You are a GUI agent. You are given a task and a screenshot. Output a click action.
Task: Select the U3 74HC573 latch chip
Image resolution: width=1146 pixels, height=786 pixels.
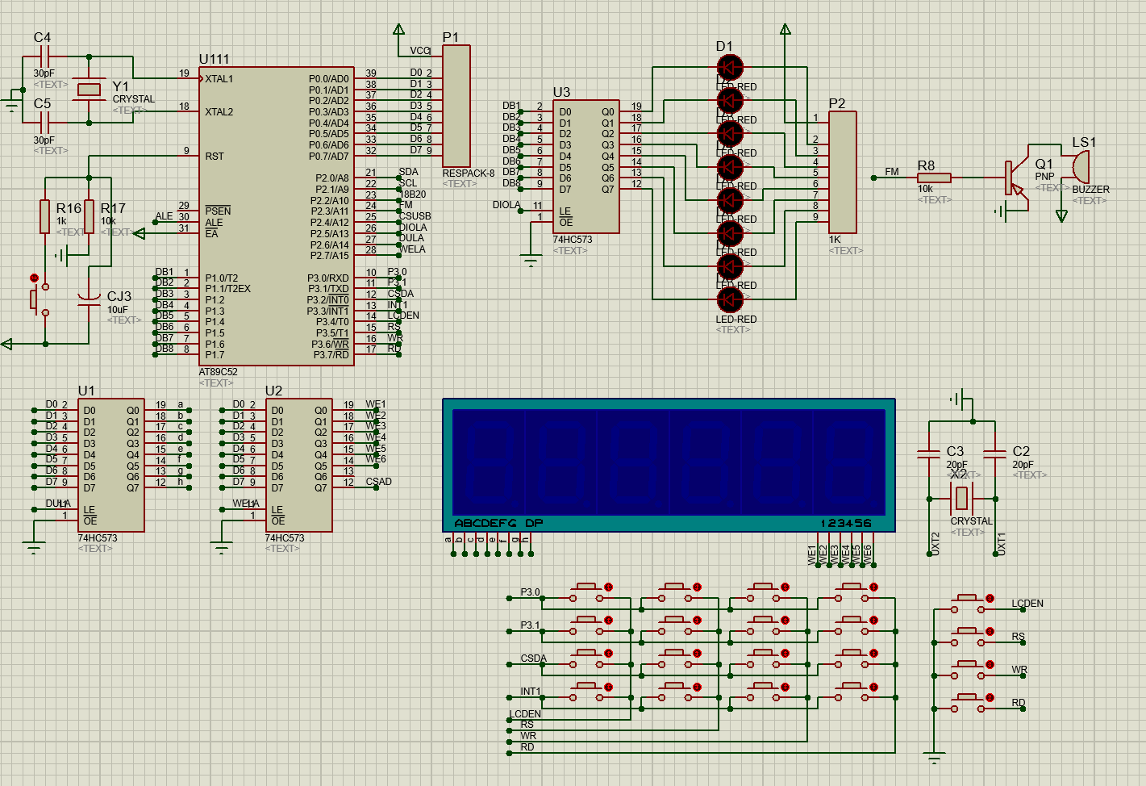click(586, 166)
